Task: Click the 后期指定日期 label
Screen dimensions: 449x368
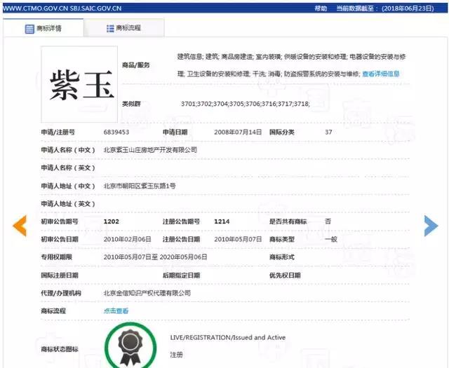Action: pyautogui.click(x=181, y=275)
